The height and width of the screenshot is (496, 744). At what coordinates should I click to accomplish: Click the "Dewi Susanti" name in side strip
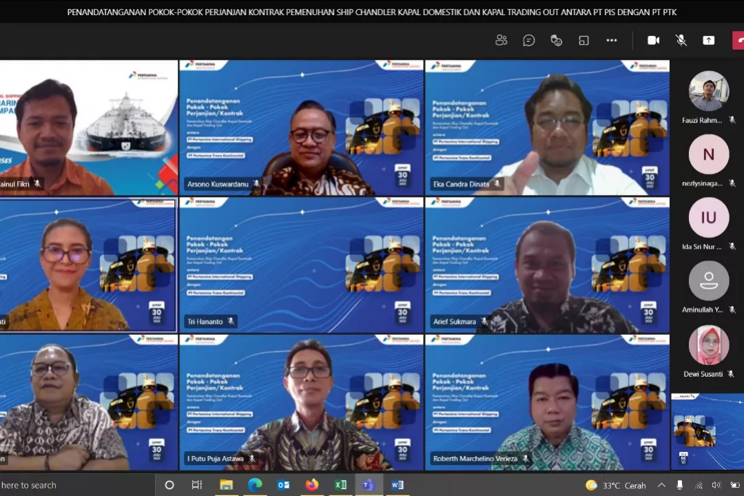(x=703, y=374)
